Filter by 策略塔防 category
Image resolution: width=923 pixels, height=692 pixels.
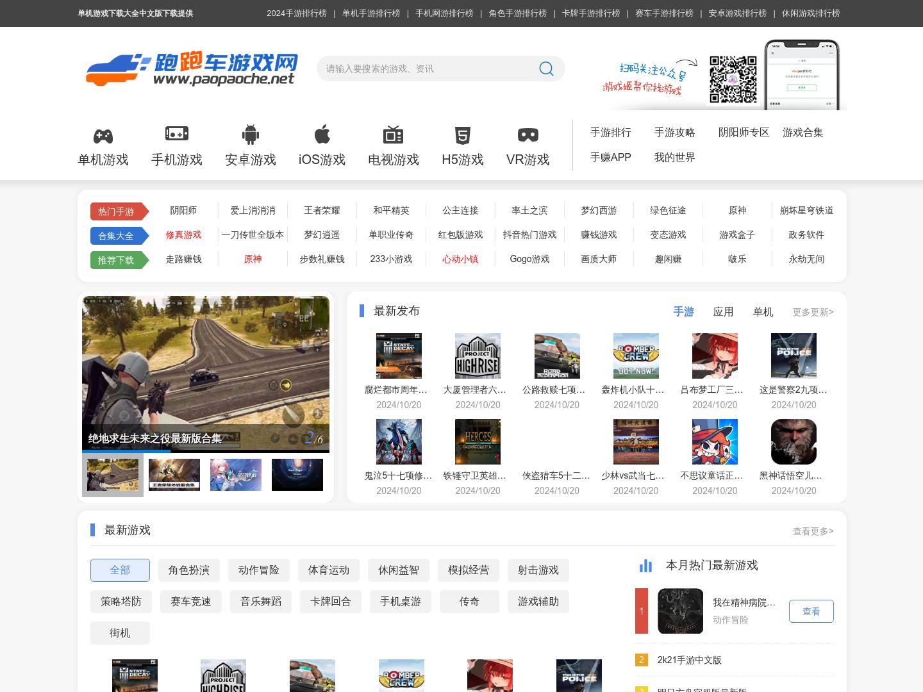click(x=121, y=602)
